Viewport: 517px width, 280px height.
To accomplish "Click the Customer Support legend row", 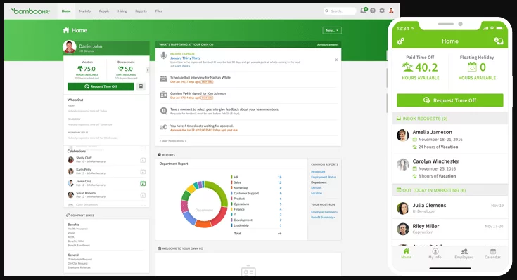I will (x=257, y=193).
